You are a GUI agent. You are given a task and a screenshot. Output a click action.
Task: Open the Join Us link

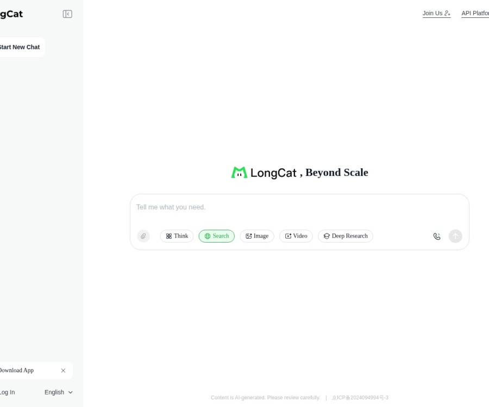click(x=437, y=14)
